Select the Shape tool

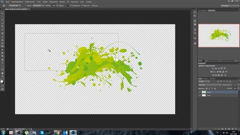click(2, 70)
